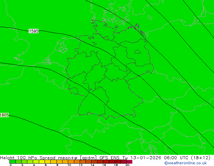Click the '14' tick label under the color scale
The image size is (214, 166).
[92, 165]
